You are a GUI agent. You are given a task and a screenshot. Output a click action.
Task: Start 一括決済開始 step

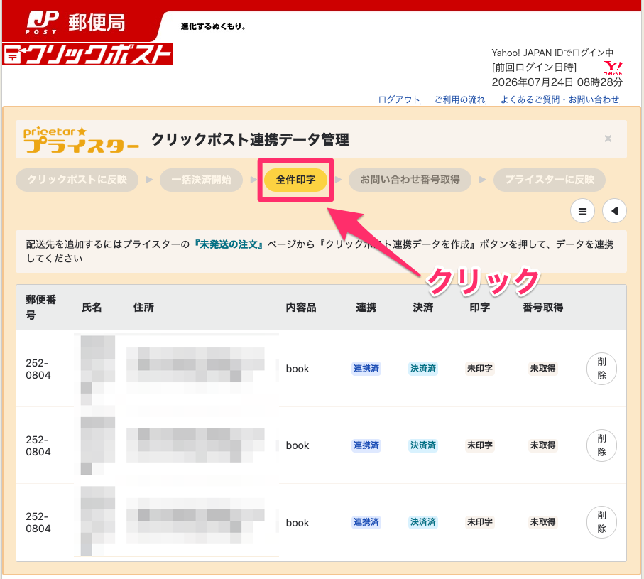pos(201,180)
